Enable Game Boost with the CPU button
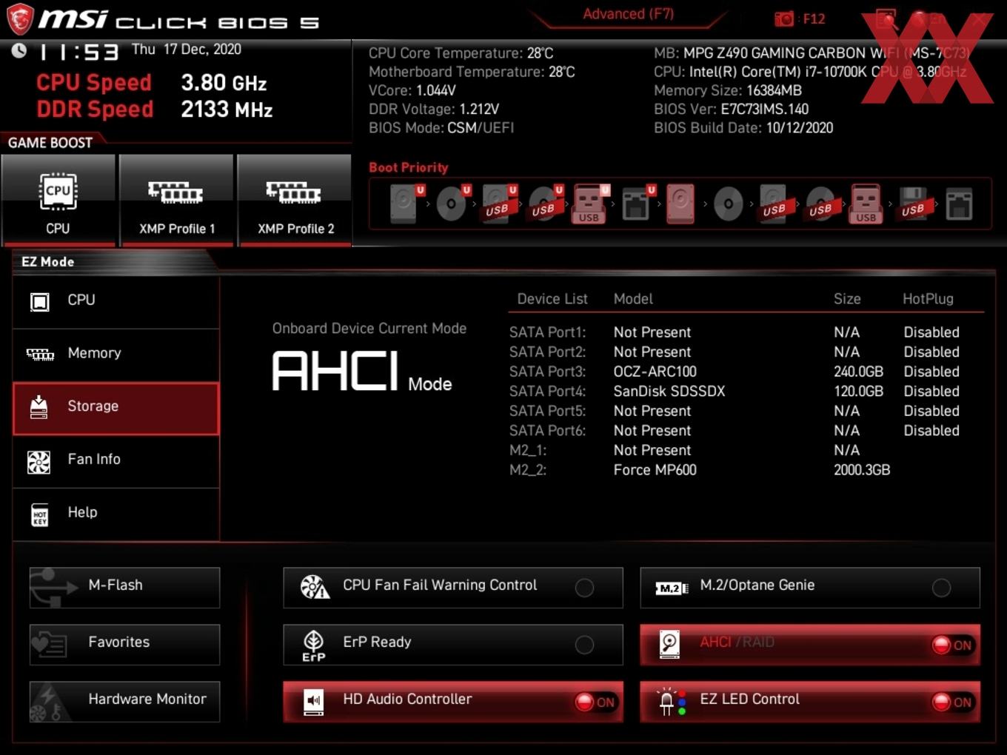Screen dimensions: 1007x755 pos(58,200)
